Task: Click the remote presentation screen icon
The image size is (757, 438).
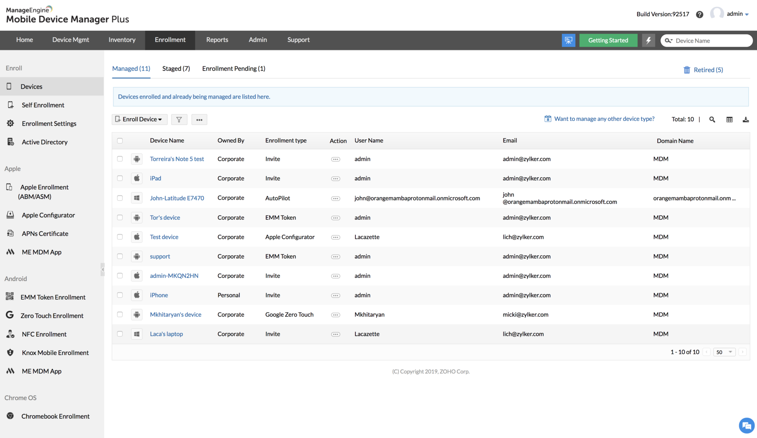Action: click(569, 40)
